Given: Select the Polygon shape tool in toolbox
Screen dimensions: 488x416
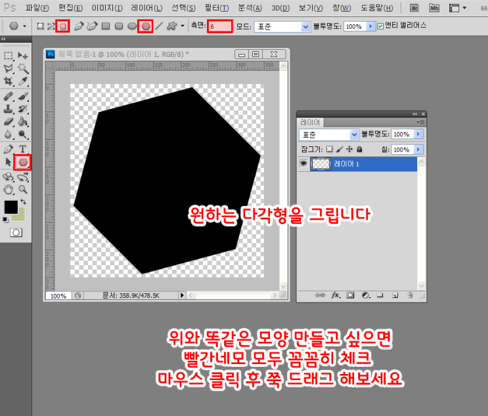Looking at the screenshot, I should tap(23, 162).
